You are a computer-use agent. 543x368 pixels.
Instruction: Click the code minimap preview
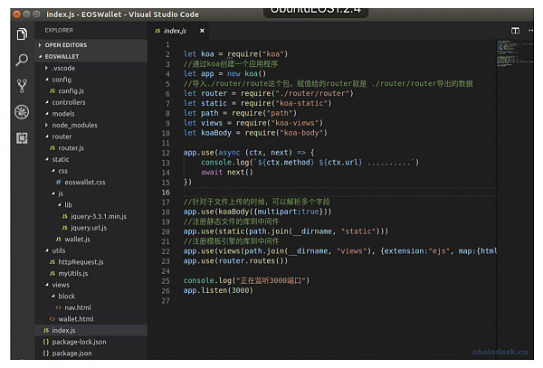coord(515,53)
